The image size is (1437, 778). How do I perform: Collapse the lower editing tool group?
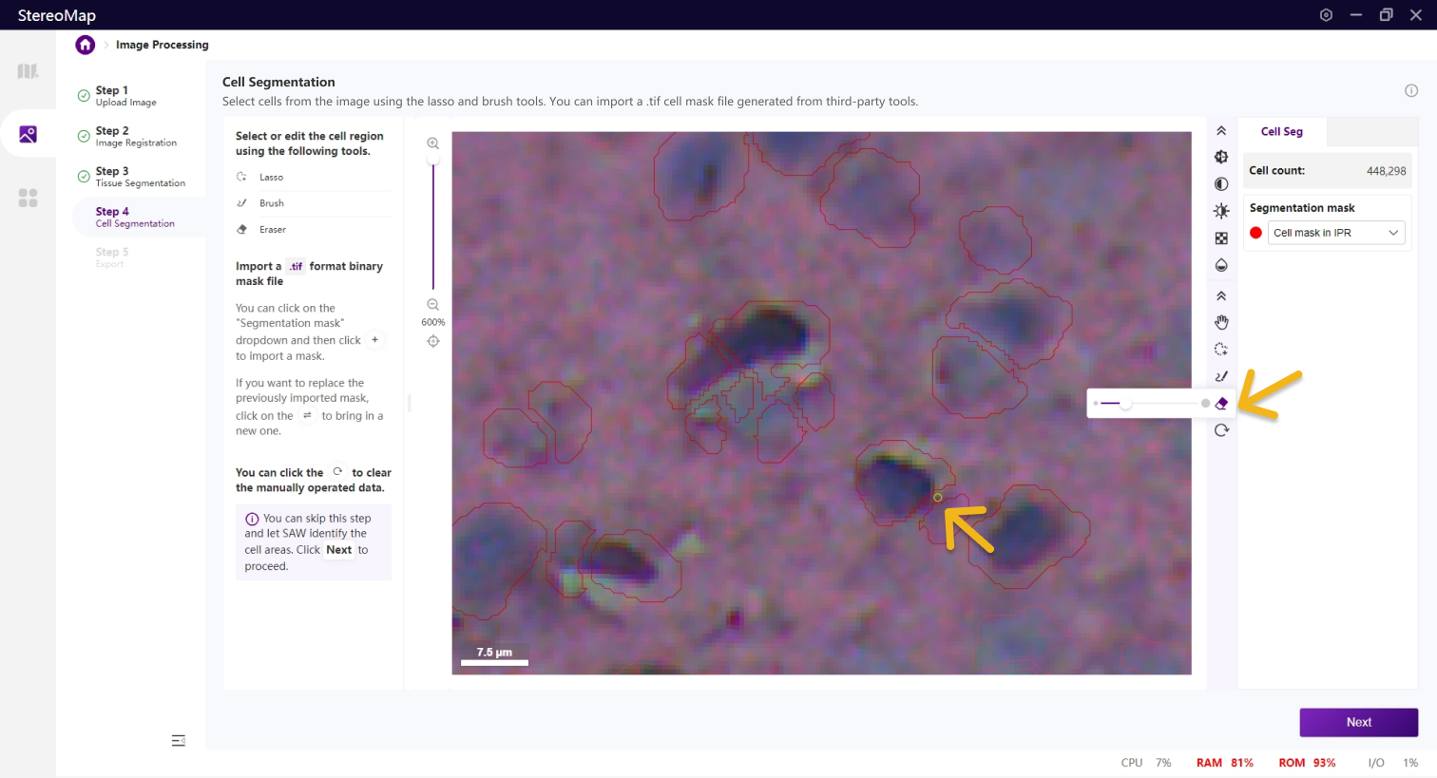click(1221, 296)
